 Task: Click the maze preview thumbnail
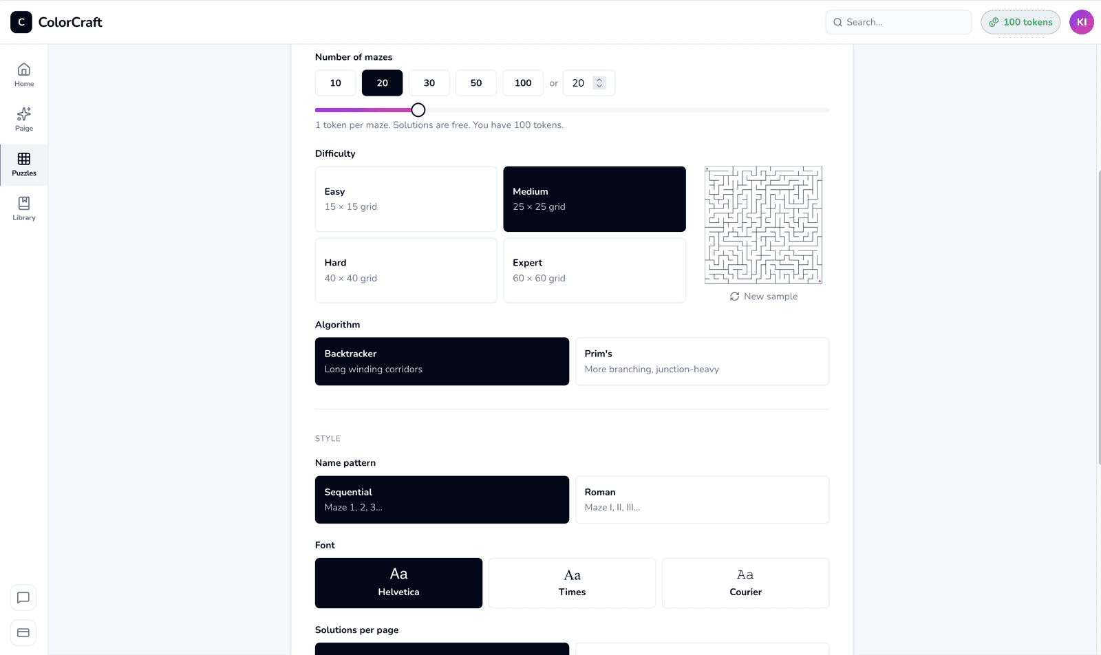(x=764, y=225)
